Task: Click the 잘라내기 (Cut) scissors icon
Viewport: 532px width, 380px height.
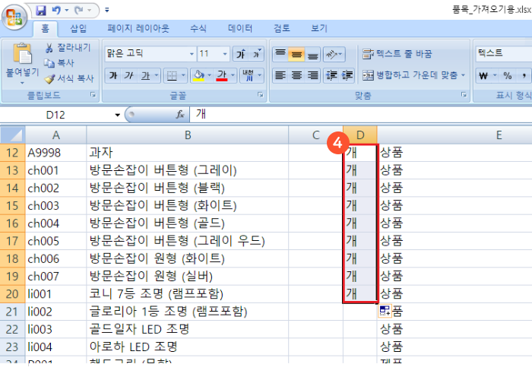Action: pos(50,48)
